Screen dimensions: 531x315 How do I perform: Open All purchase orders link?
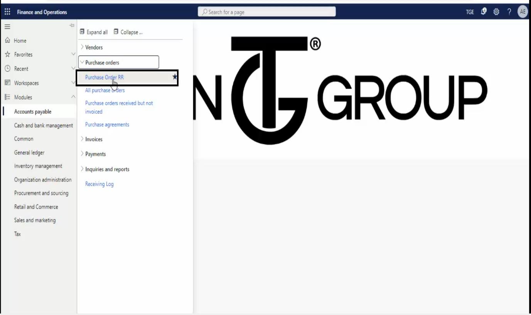point(105,90)
